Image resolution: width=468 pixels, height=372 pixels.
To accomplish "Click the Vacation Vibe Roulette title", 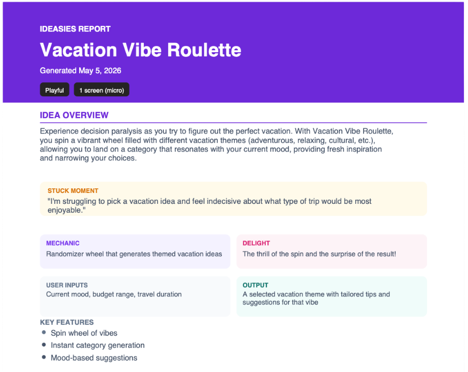I will click(141, 50).
